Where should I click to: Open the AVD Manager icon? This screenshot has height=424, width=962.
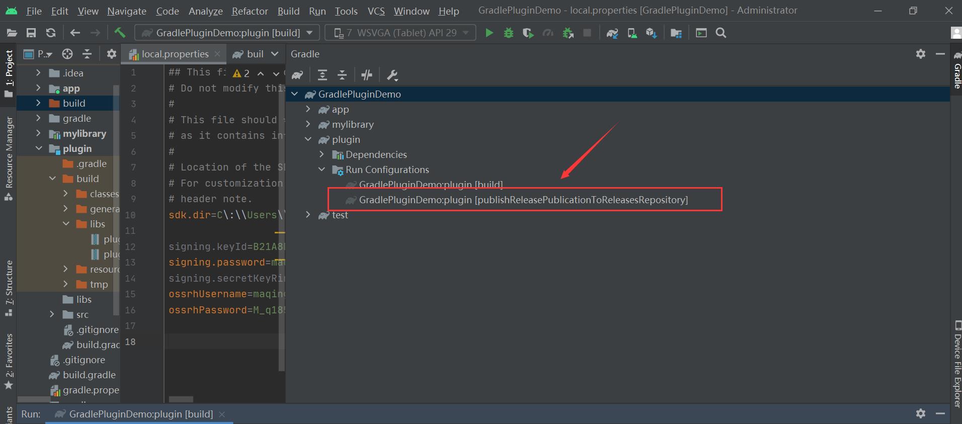tap(632, 33)
